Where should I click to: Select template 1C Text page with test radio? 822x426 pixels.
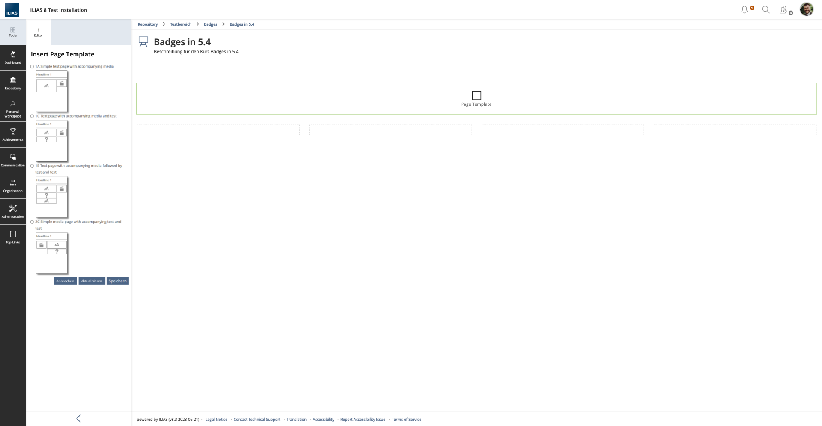tap(32, 116)
